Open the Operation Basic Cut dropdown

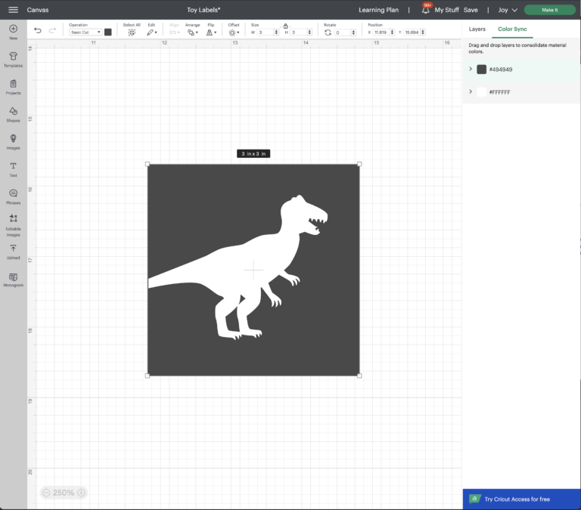[x=85, y=32]
